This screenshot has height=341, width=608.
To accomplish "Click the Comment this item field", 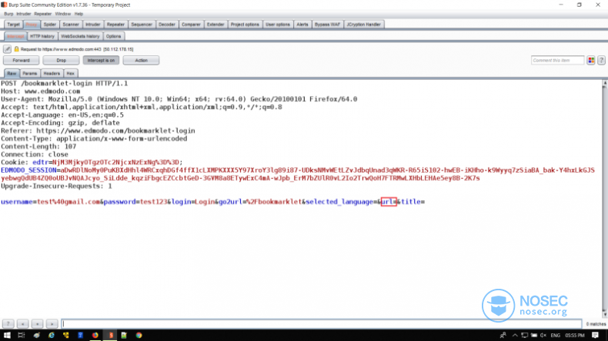I will (557, 61).
